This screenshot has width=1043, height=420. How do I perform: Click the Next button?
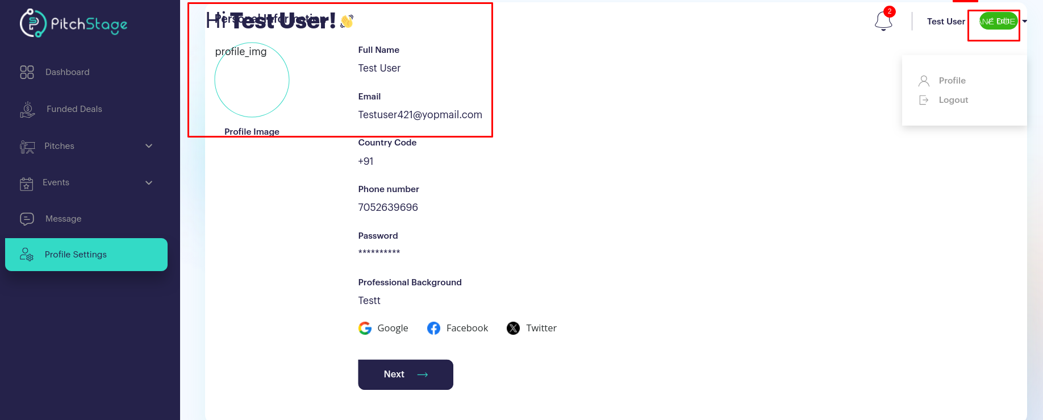(406, 375)
